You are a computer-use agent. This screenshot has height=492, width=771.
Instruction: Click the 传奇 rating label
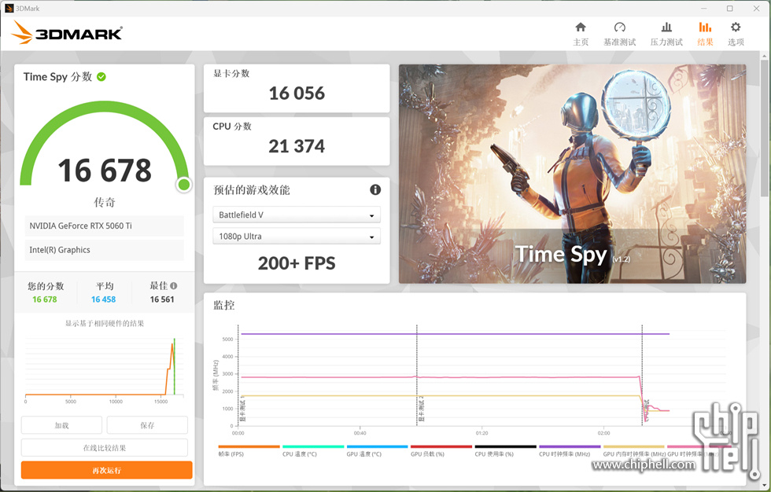click(104, 202)
